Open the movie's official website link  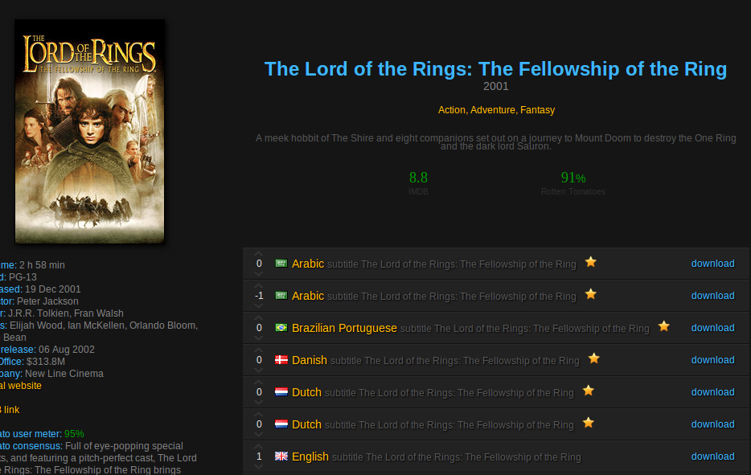pyautogui.click(x=21, y=386)
